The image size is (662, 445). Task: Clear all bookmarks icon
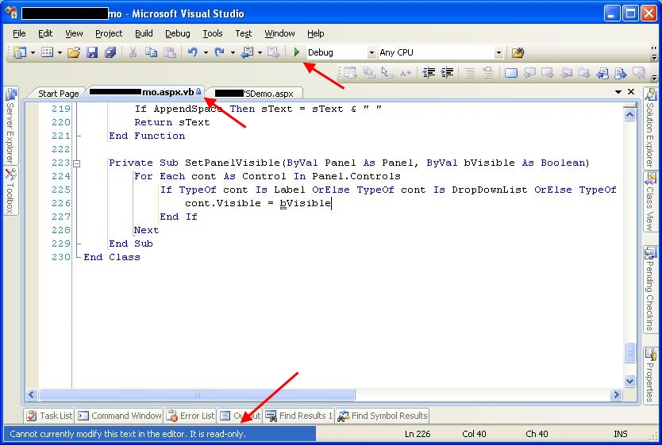[639, 73]
